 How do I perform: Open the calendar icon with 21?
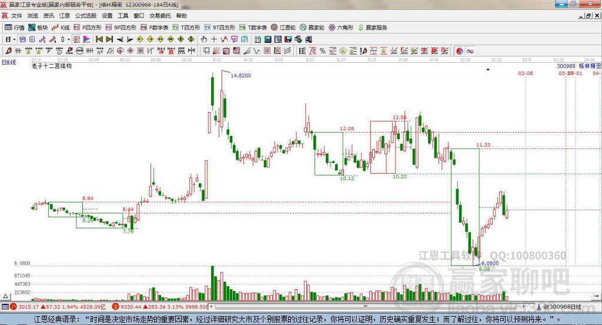click(257, 39)
